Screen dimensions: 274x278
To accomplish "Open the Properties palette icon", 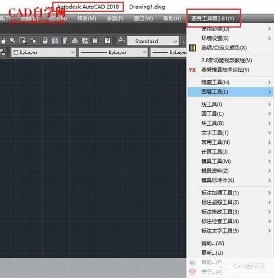I will point(45,41).
